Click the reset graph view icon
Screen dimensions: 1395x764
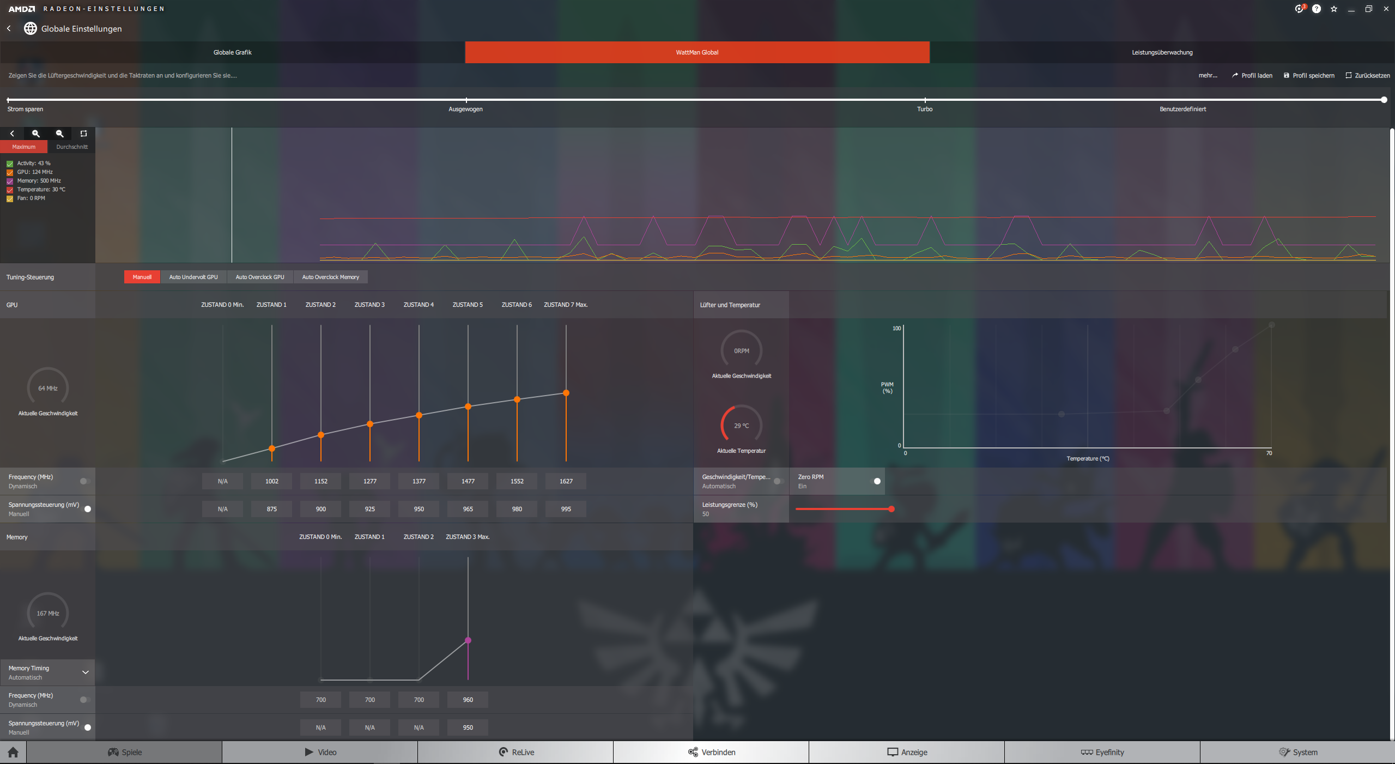[83, 134]
